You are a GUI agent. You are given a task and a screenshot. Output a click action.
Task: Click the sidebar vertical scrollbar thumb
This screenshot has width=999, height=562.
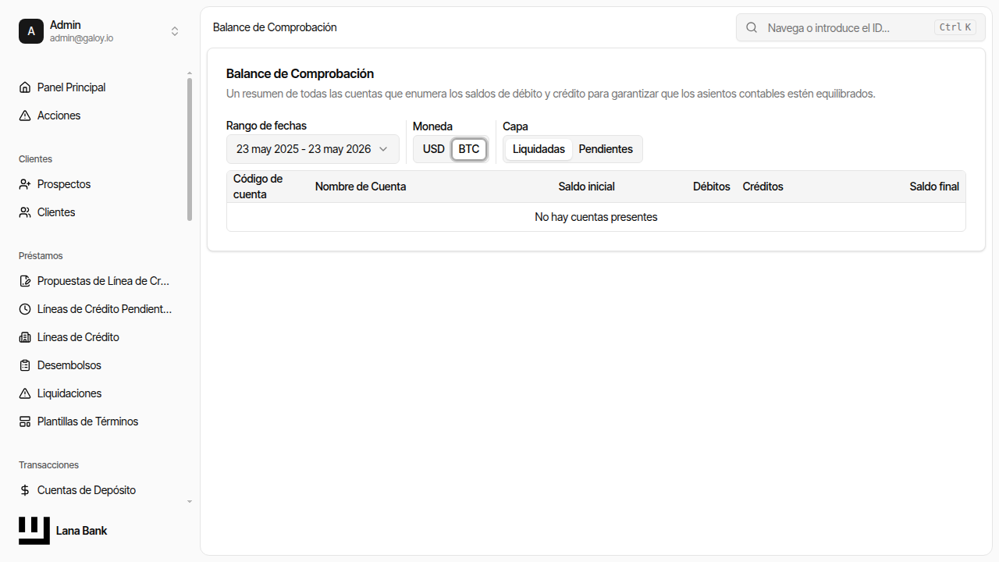[x=189, y=149]
